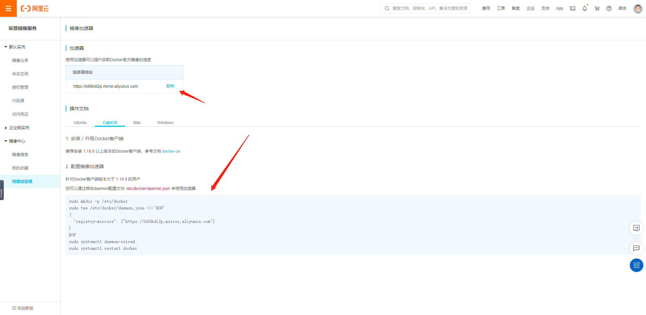The width and height of the screenshot is (646, 315).
Task: Click 体验新版 at sidebar bottom
Action: coord(25,308)
